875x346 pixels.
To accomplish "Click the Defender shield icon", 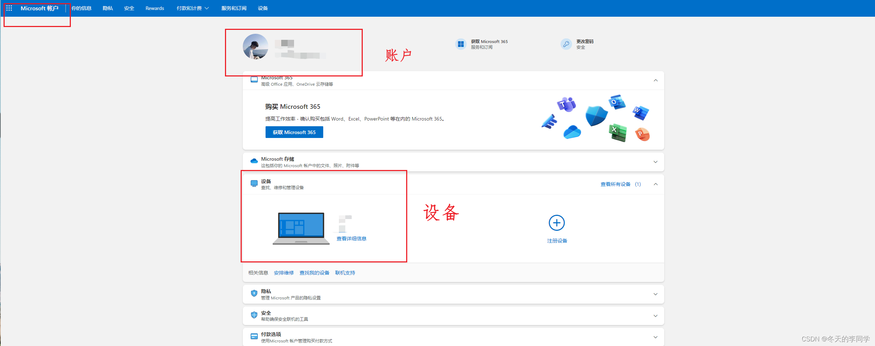I will [597, 116].
